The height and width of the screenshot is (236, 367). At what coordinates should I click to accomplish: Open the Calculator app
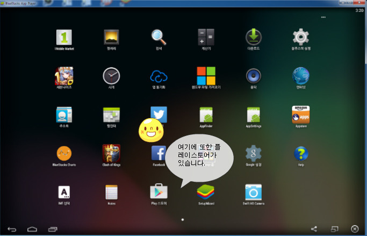coord(206,37)
